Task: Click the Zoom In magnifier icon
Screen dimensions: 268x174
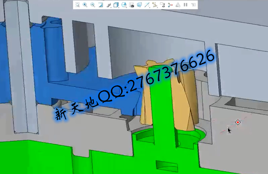Action: tap(85, 5)
